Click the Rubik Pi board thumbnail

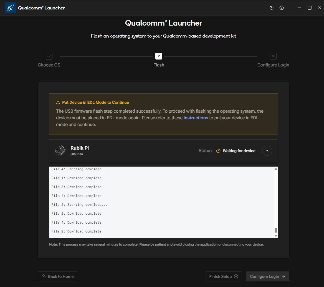(x=60, y=151)
